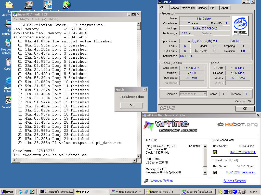The height and width of the screenshot is (195, 261).
Task: Click the Multiplier value x 12.0
Action: [192, 73]
